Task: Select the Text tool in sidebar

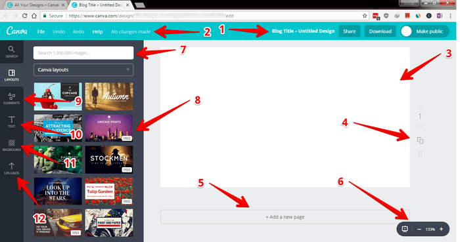Action: 11,122
